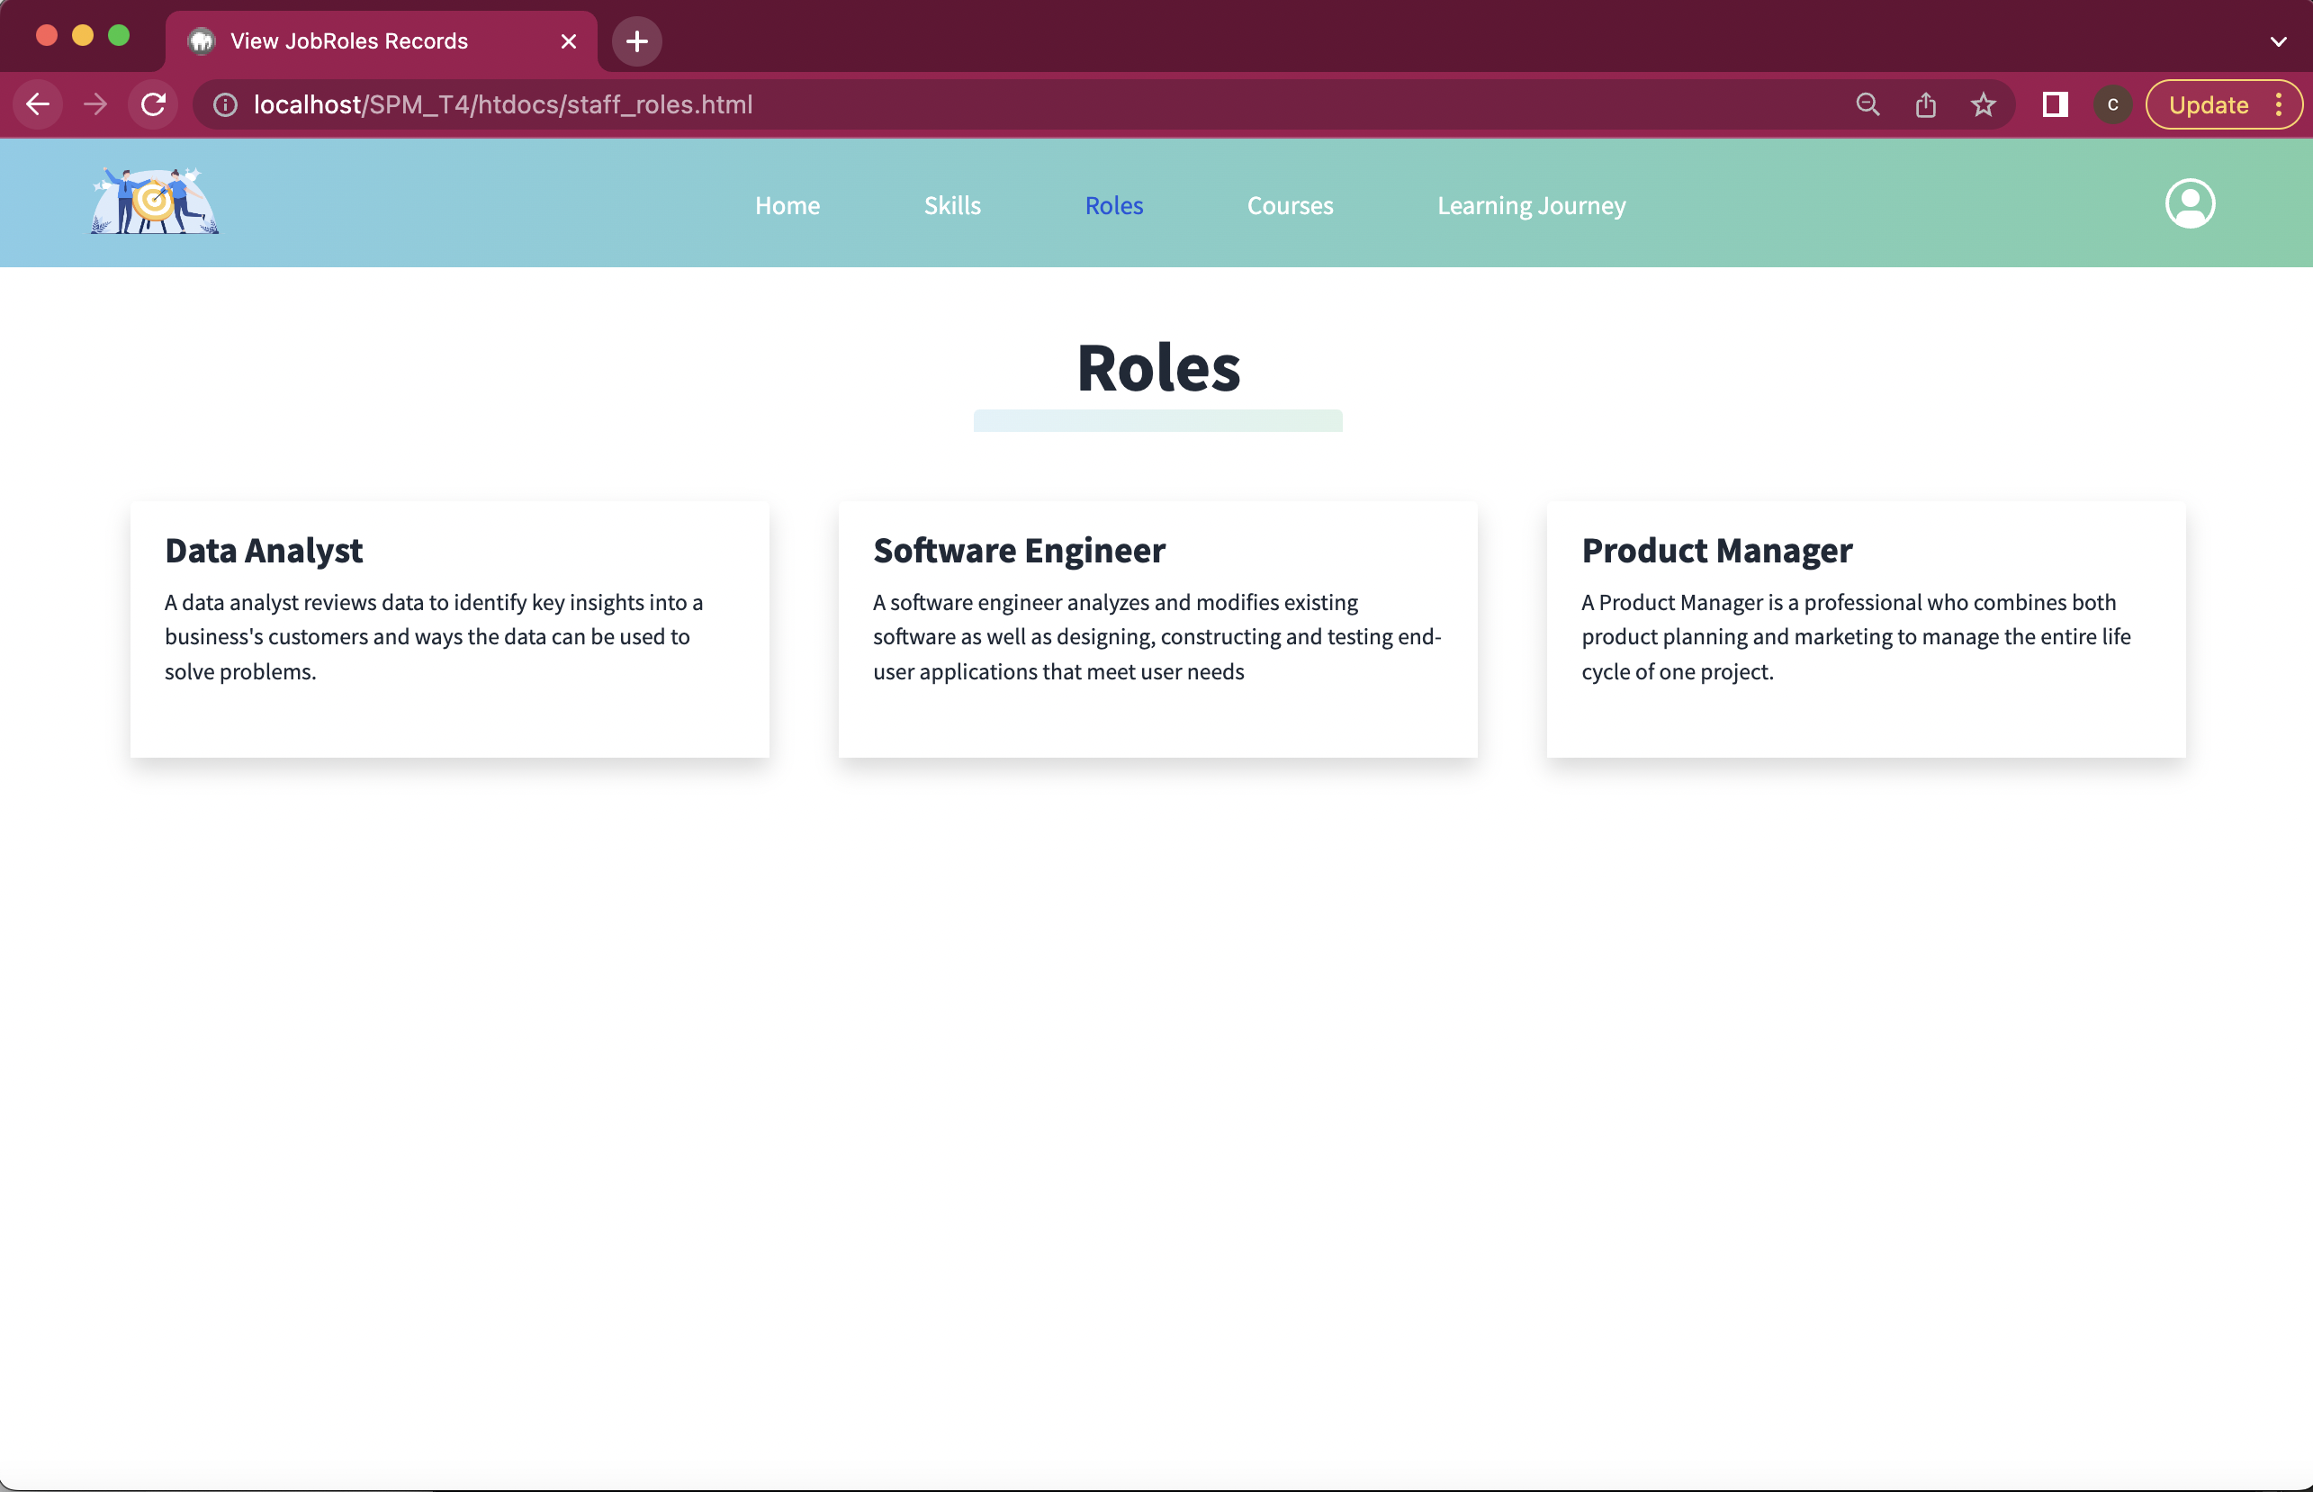The width and height of the screenshot is (2313, 1492).
Task: Click the Roles page heading
Action: (x=1158, y=368)
